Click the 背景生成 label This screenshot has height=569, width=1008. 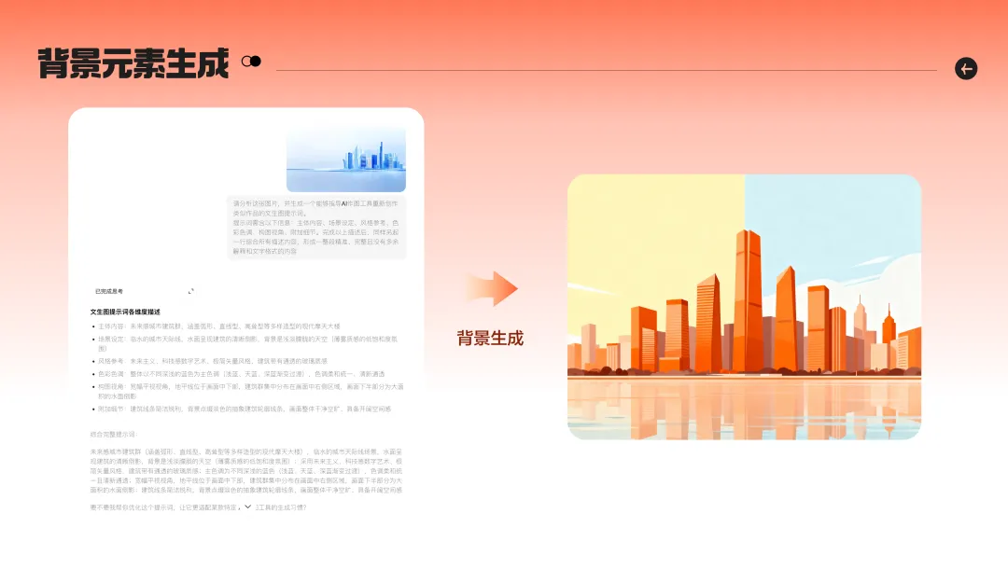click(x=492, y=338)
